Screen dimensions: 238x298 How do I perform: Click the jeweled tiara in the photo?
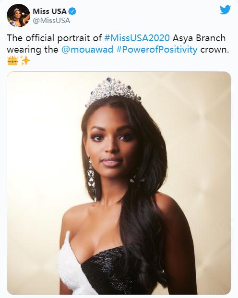tap(113, 91)
